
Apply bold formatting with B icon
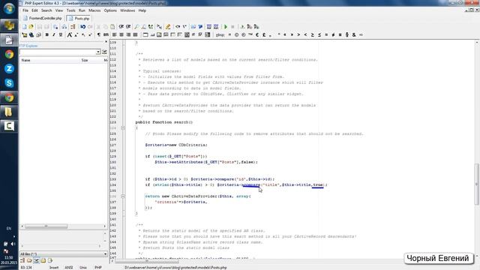pos(46,35)
